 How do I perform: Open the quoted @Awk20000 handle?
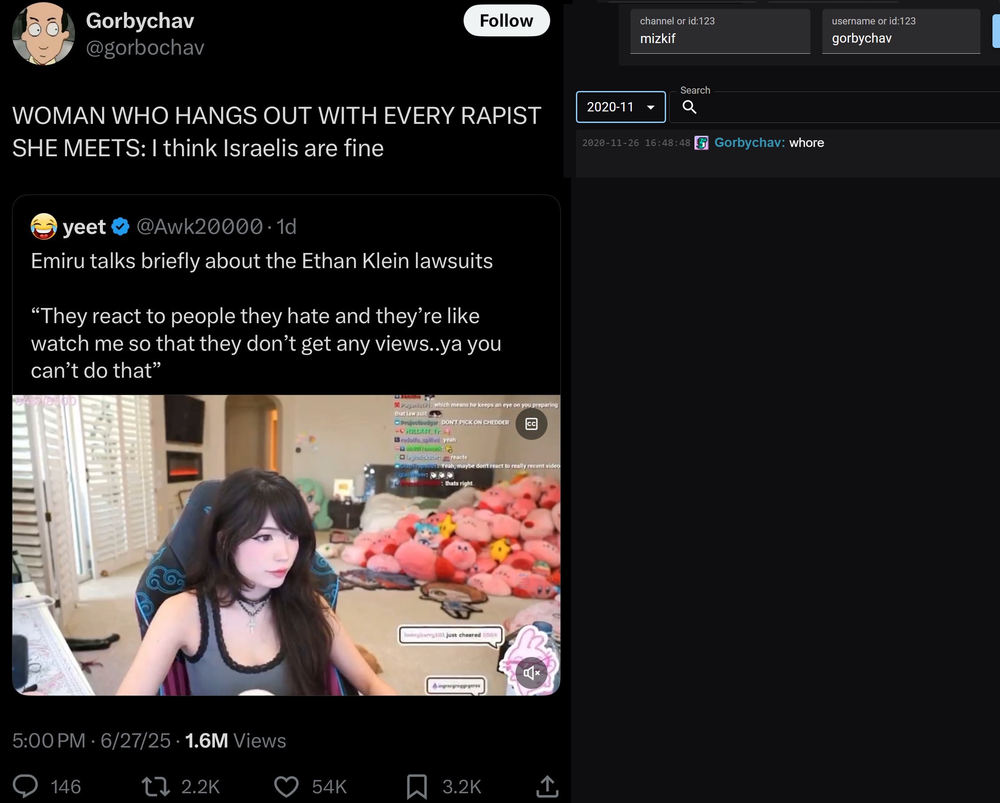200,226
